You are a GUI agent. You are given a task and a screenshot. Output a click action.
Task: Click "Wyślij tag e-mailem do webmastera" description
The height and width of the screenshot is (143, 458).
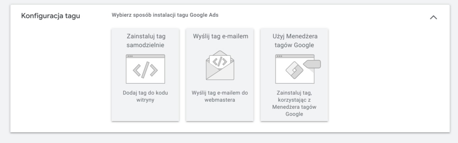[220, 96]
